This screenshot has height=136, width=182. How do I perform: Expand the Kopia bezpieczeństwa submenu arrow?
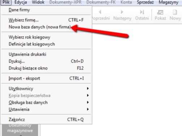(x=88, y=95)
